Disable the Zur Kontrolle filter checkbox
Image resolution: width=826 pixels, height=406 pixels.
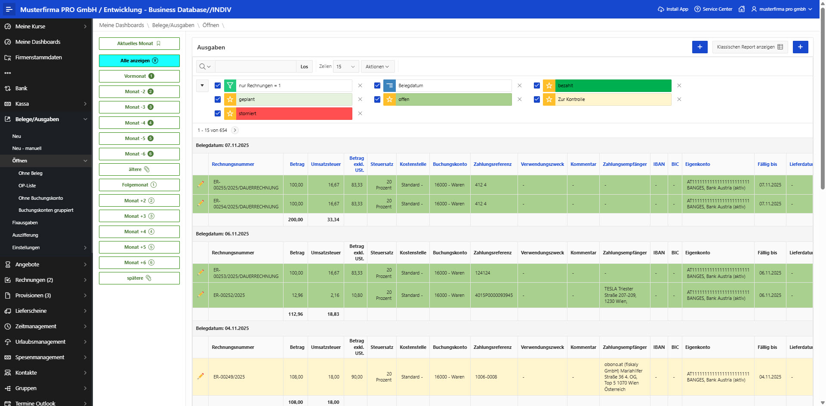tap(537, 99)
